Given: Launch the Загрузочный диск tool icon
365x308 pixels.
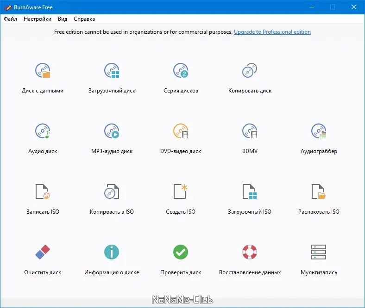Looking at the screenshot, I should click(x=112, y=70).
